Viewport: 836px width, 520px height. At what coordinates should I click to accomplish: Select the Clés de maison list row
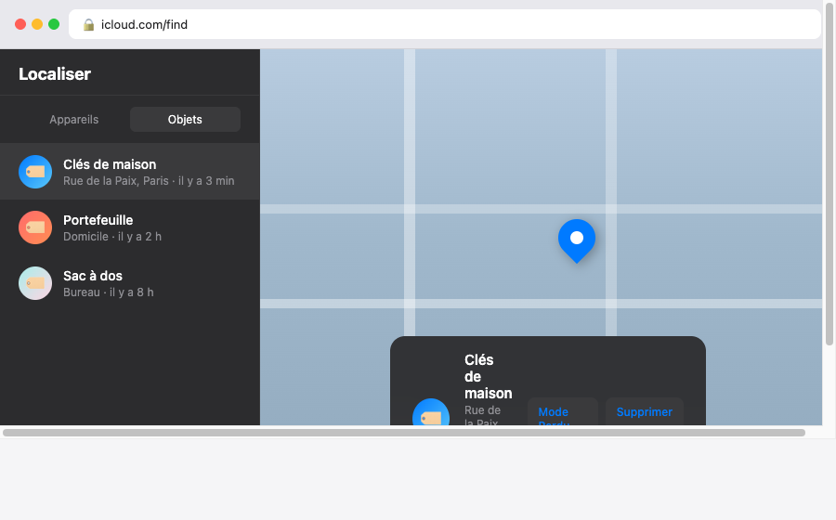coord(129,172)
